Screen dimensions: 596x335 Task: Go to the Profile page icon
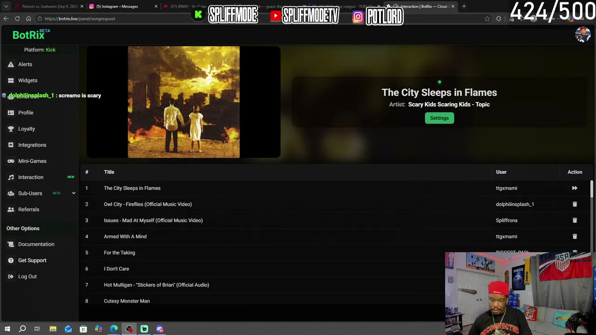click(x=11, y=113)
